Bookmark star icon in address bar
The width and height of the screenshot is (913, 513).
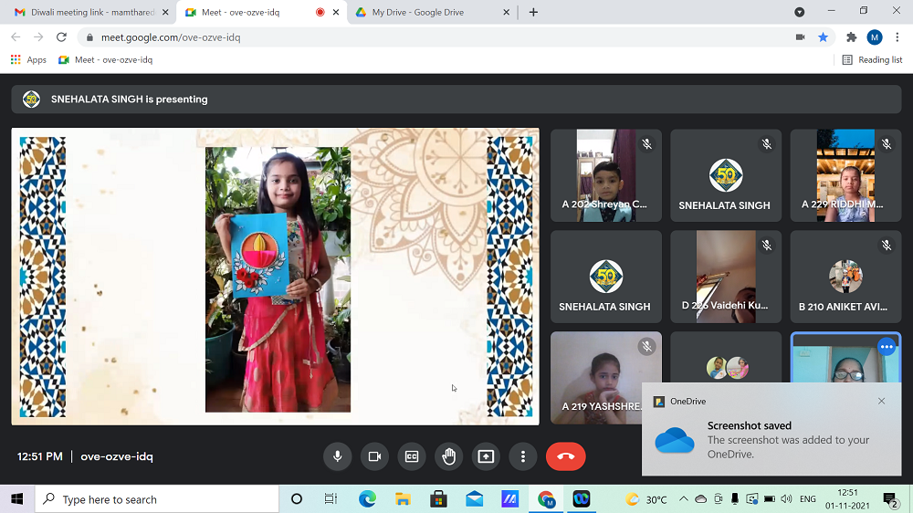click(x=823, y=37)
